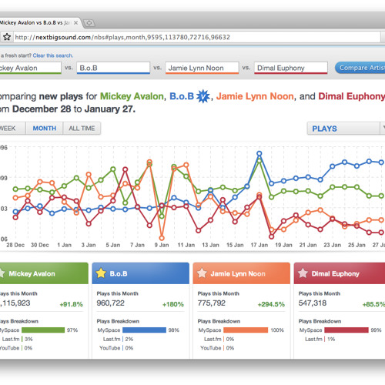Viewport: 385px width, 385px height.
Task: Open the Dimal Euphony card header
Action: click(340, 273)
